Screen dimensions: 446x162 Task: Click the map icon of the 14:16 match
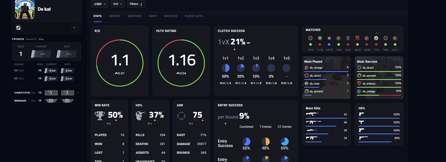[367, 38]
